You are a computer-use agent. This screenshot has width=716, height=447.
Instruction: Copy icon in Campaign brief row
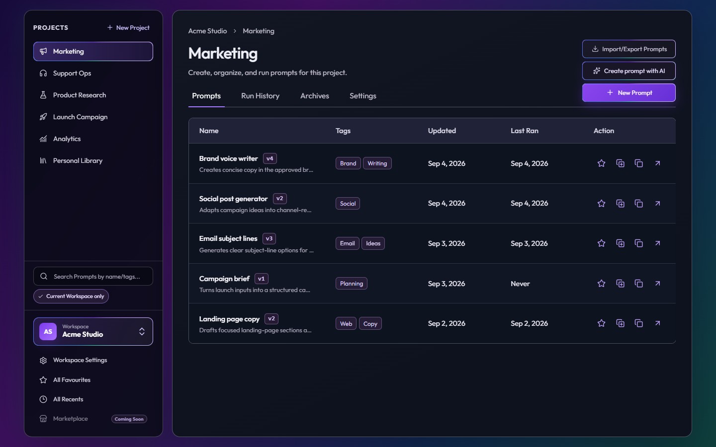tap(639, 284)
